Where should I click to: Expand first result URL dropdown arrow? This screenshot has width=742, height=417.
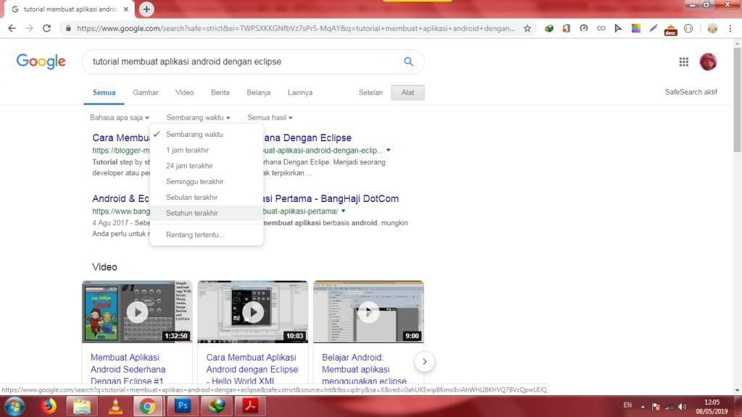click(388, 151)
